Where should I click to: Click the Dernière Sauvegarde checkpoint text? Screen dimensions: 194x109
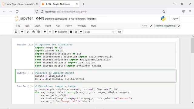tap(65, 19)
